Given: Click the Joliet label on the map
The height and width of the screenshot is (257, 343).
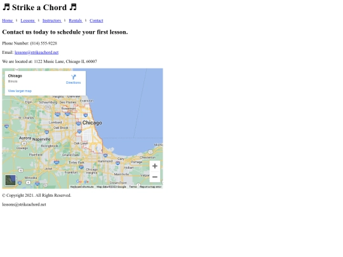Looking at the screenshot, I should (48, 169).
